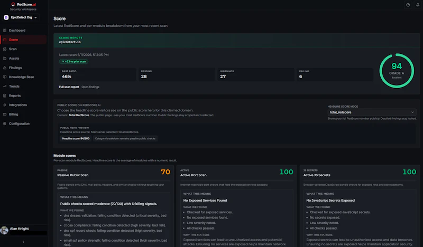The image size is (423, 247).
Task: Click the Passive Public Scan score 70
Action: pyautogui.click(x=165, y=172)
